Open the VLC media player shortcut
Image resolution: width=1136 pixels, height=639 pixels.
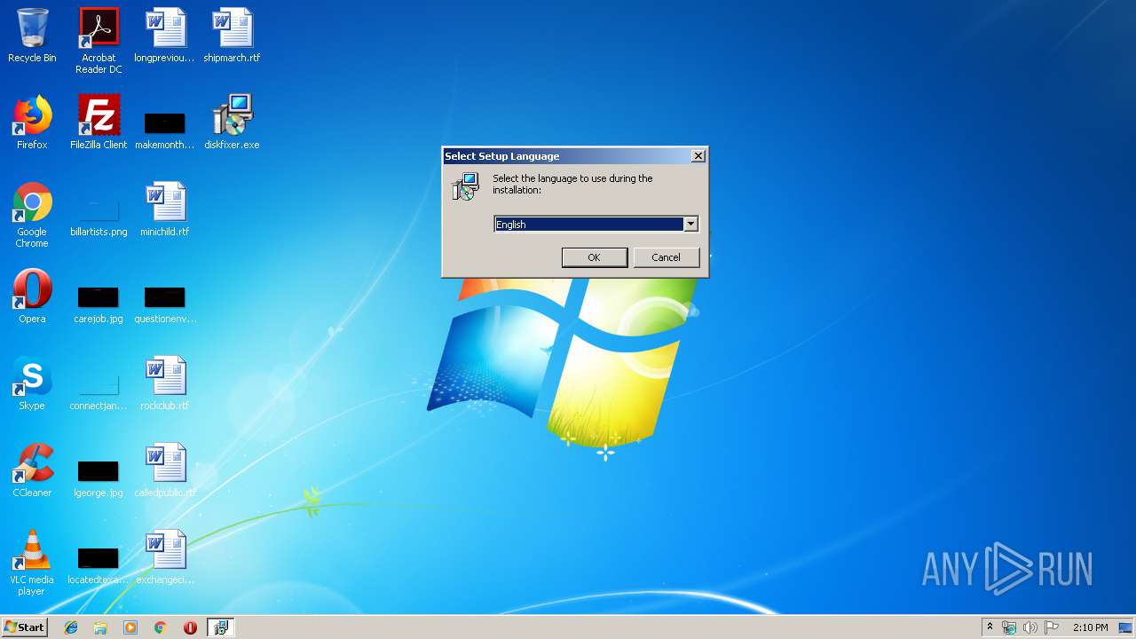point(32,563)
